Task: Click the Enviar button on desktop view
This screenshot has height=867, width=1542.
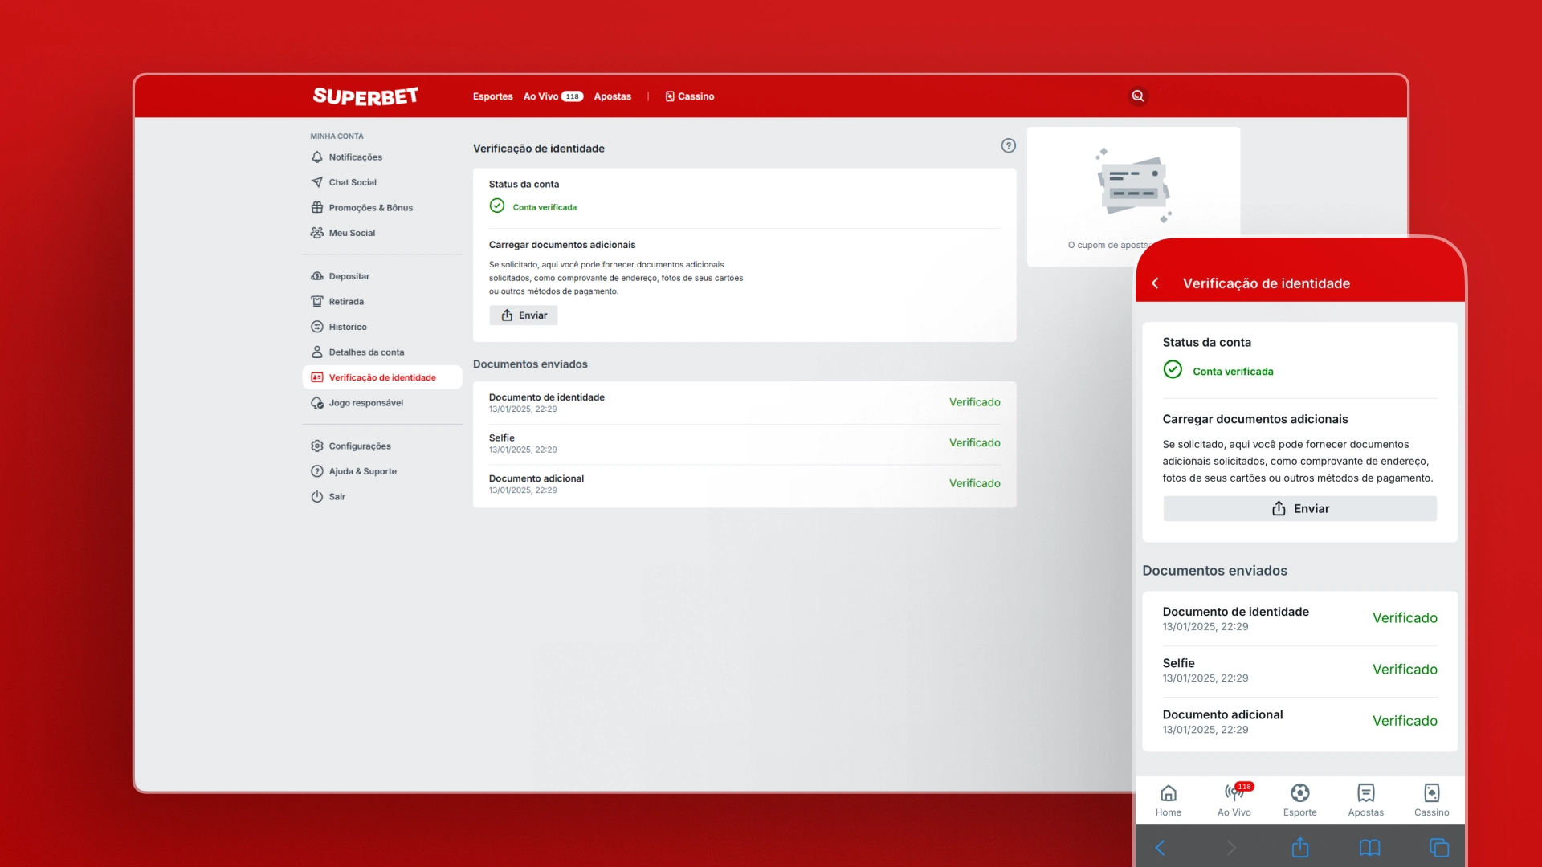Action: pyautogui.click(x=522, y=315)
